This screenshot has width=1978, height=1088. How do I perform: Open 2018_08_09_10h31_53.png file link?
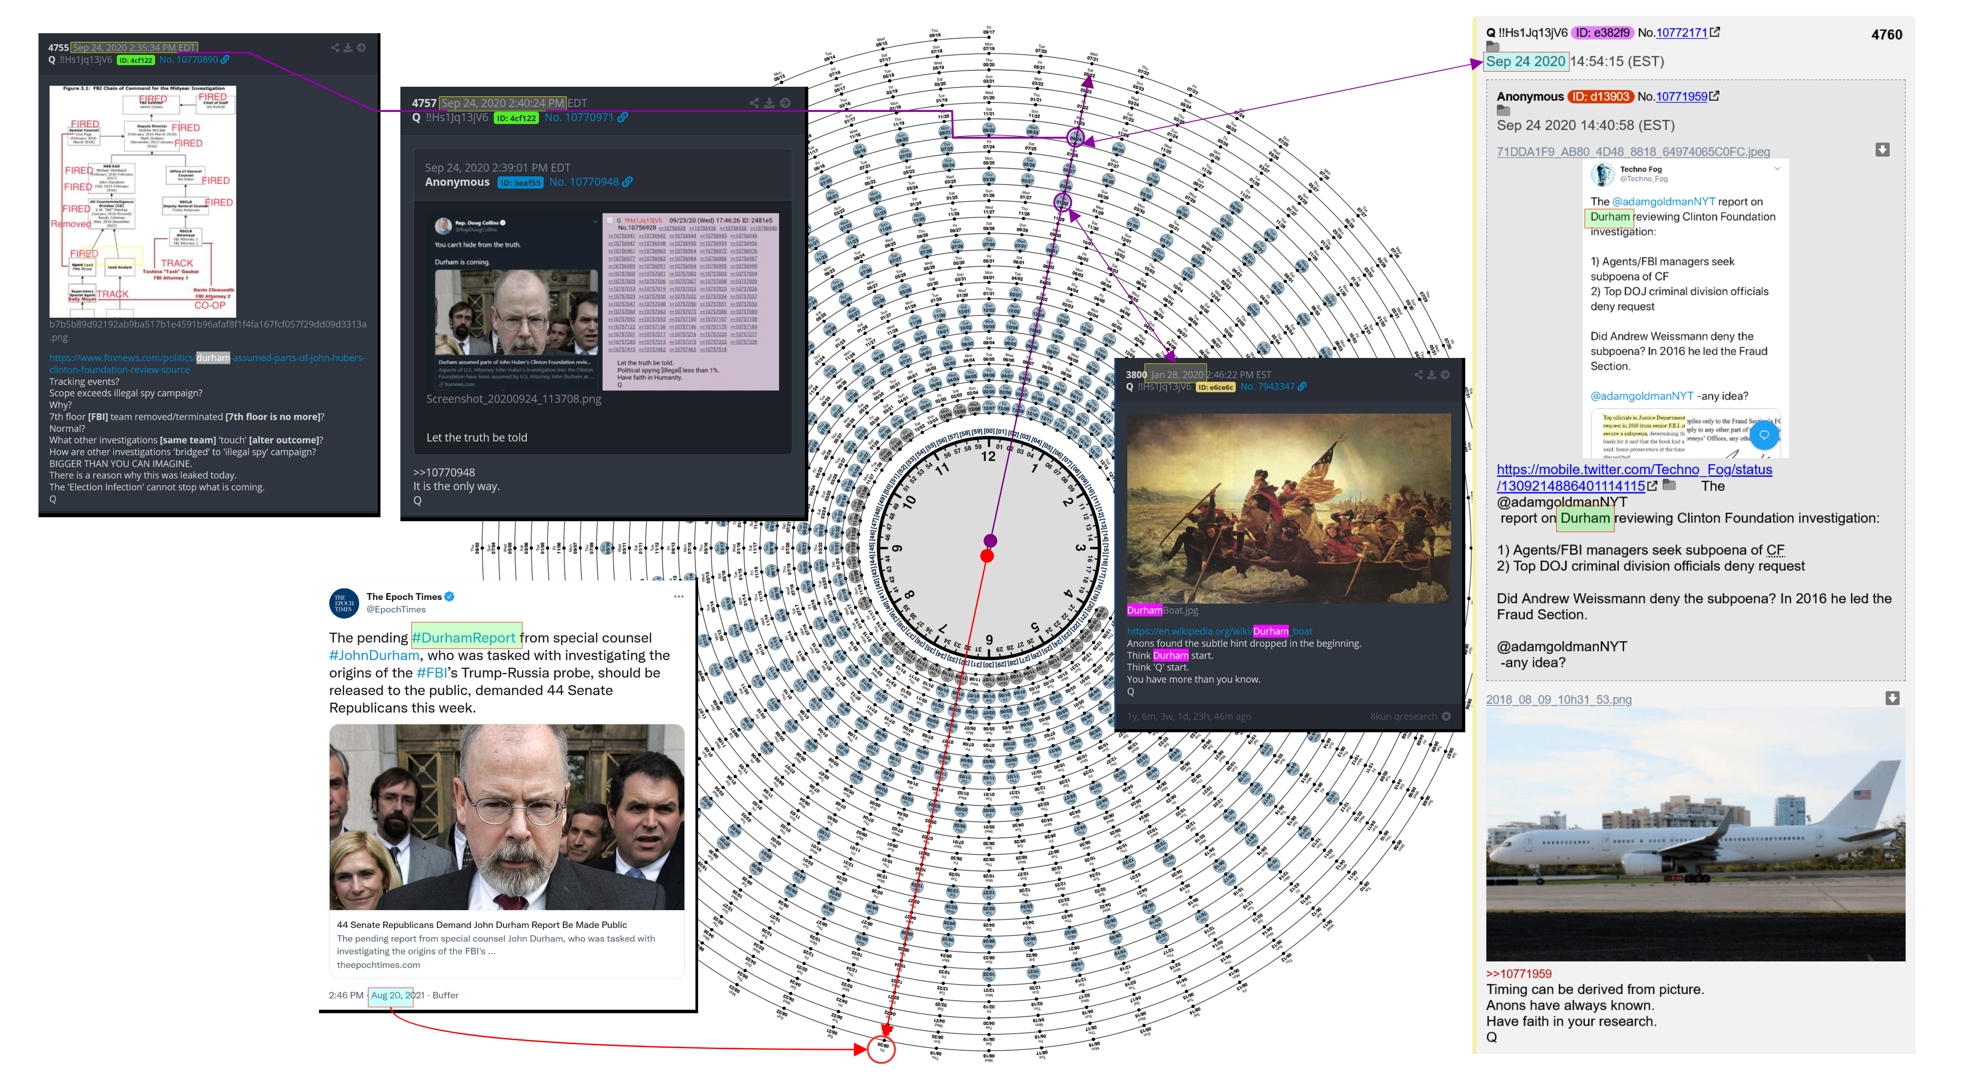(x=1559, y=700)
